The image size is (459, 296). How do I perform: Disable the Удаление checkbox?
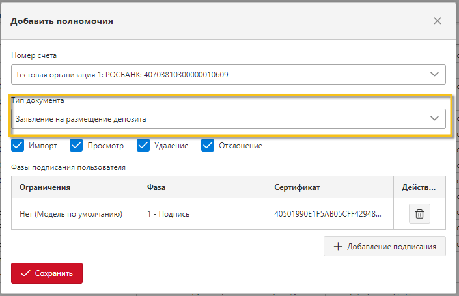[x=143, y=145]
